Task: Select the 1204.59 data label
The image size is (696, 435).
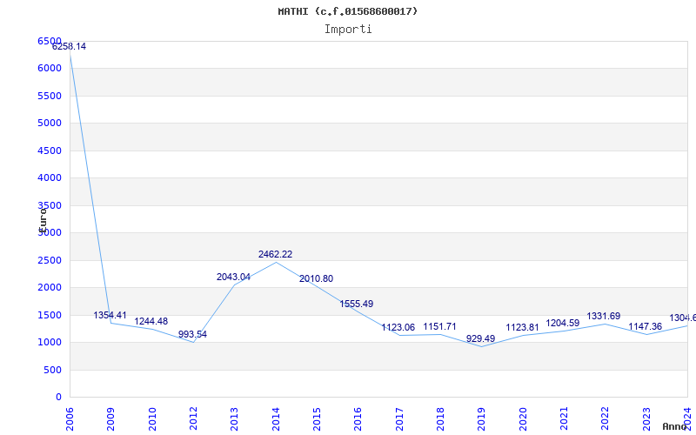Action: point(563,323)
